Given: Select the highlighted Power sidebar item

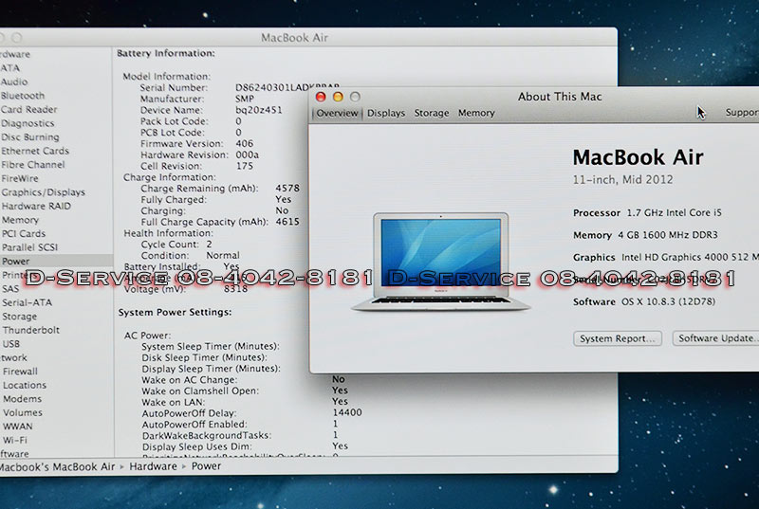Looking at the screenshot, I should pos(57,261).
